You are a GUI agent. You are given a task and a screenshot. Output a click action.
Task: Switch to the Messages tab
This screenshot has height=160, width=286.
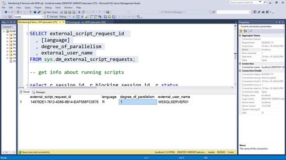tap(39, 92)
